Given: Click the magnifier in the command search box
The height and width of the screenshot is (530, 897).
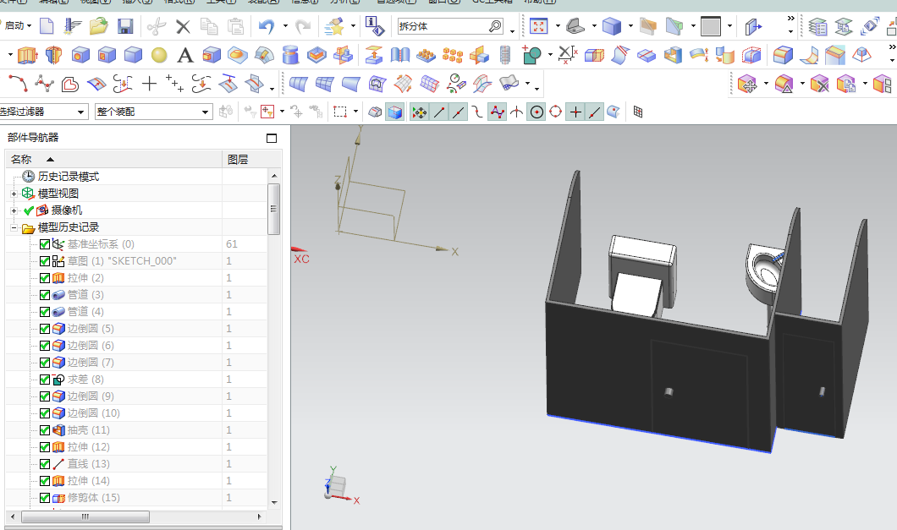Looking at the screenshot, I should [495, 26].
